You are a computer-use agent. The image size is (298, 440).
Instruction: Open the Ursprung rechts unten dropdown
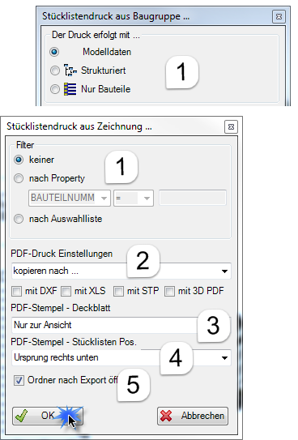click(121, 358)
